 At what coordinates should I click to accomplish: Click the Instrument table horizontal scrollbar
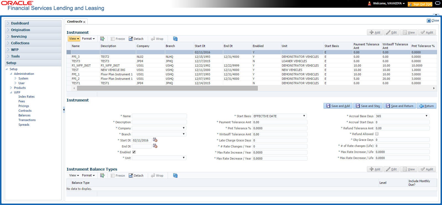coord(167,88)
